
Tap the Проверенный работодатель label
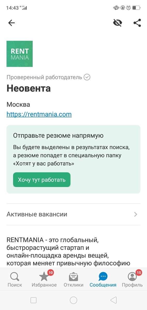coord(44,77)
